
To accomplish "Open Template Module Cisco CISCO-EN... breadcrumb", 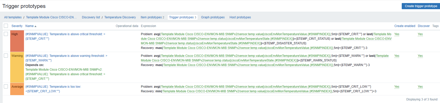I will (x=51, y=17).
